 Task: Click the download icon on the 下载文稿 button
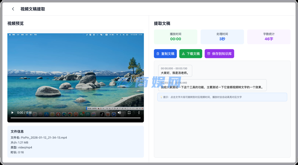click(184, 54)
